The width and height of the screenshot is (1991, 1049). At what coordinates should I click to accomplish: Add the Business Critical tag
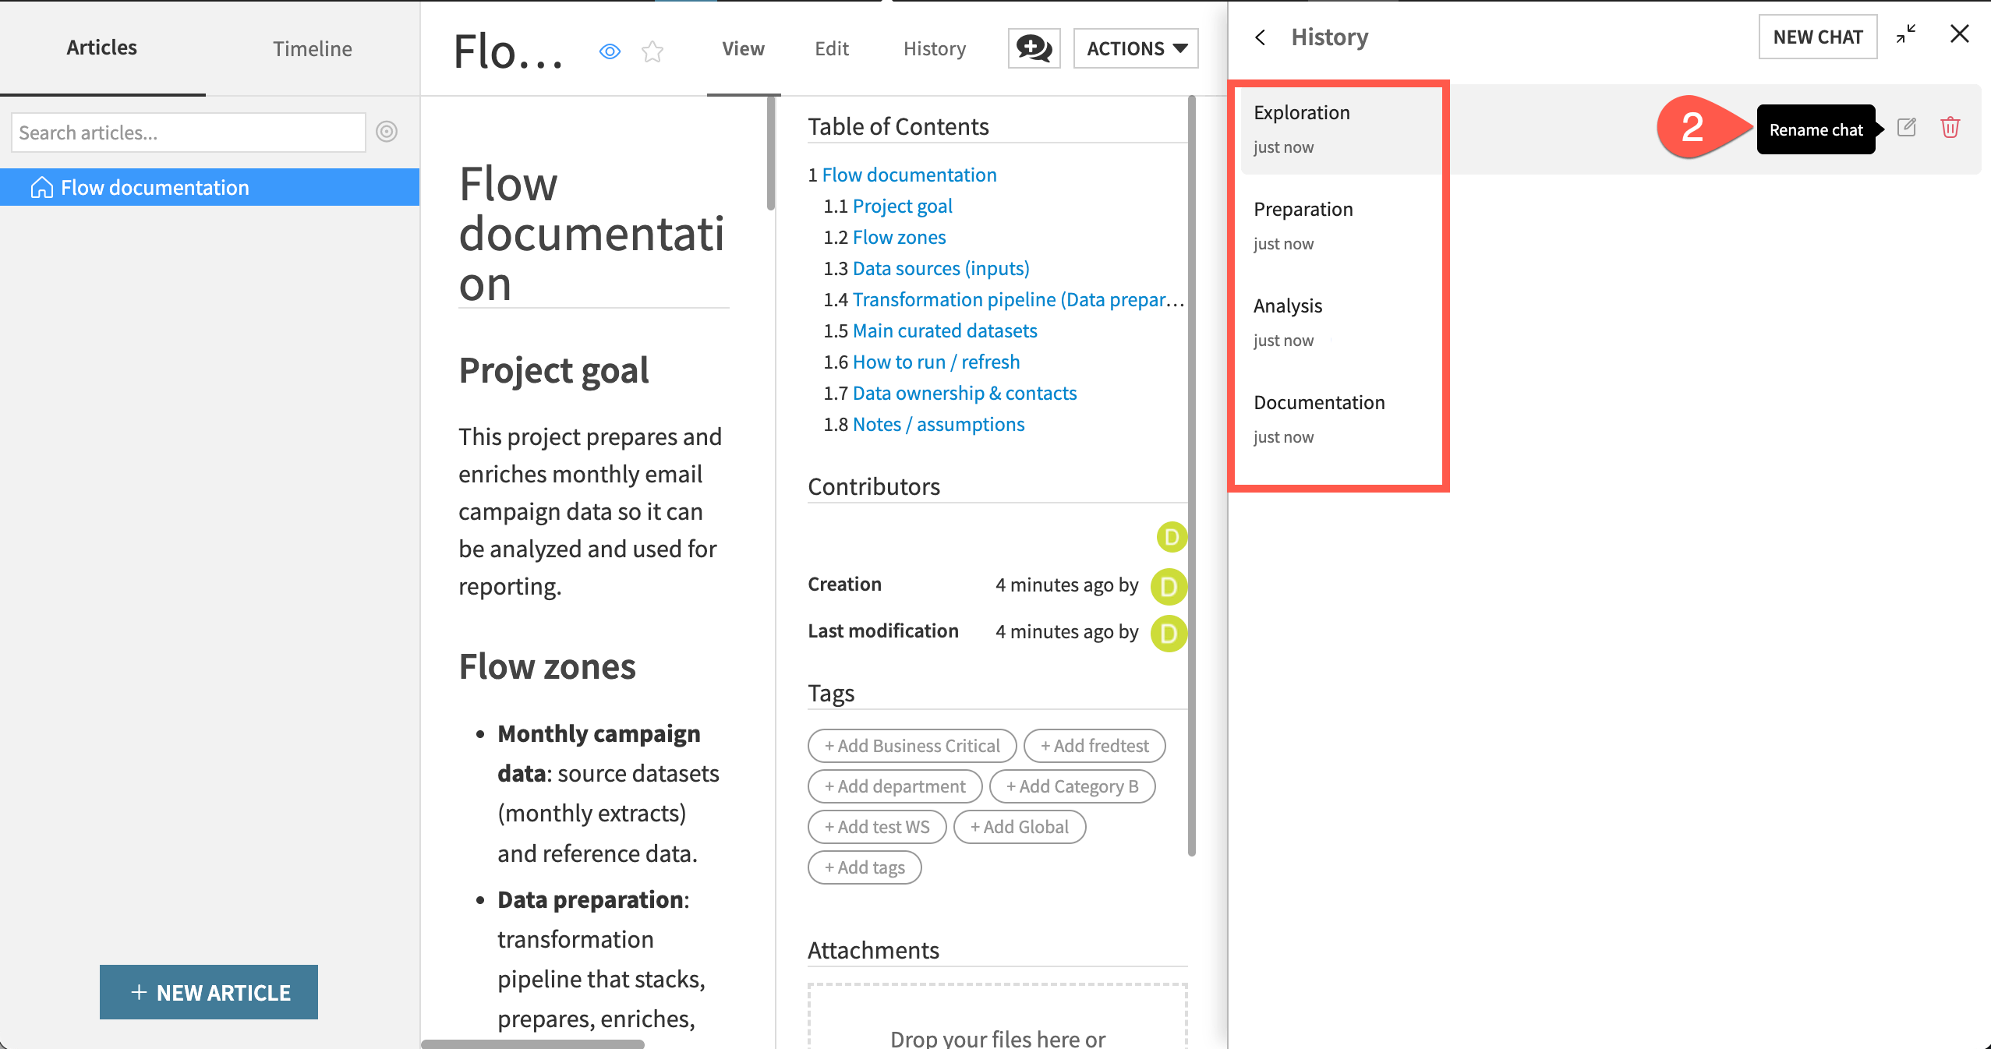[x=912, y=746]
